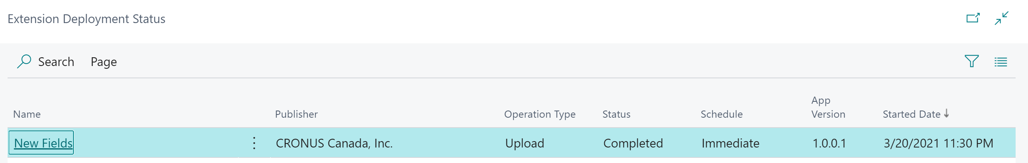Screen dimensions: 1028x163
Task: Collapse the page with diagonal arrows icon
Action: click(x=1002, y=18)
